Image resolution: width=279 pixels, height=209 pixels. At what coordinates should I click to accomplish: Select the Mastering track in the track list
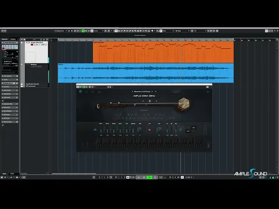click(37, 73)
